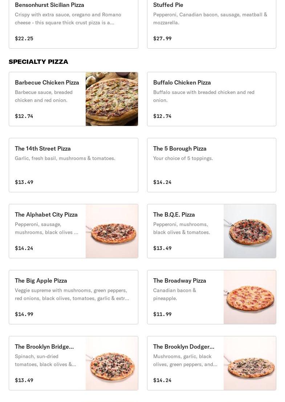Choose The 14th Street Pizza

point(43,148)
